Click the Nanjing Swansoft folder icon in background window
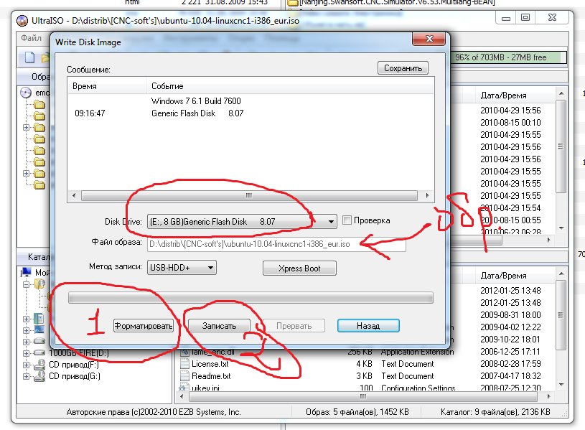Image resolution: width=585 pixels, height=430 pixels. 293,3
